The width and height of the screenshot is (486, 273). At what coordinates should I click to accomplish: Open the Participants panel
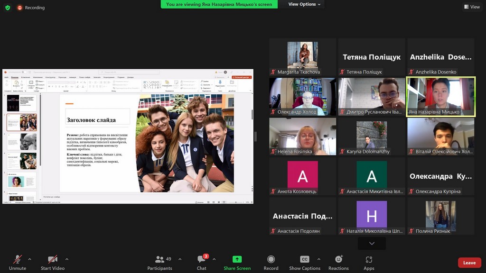[159, 260]
